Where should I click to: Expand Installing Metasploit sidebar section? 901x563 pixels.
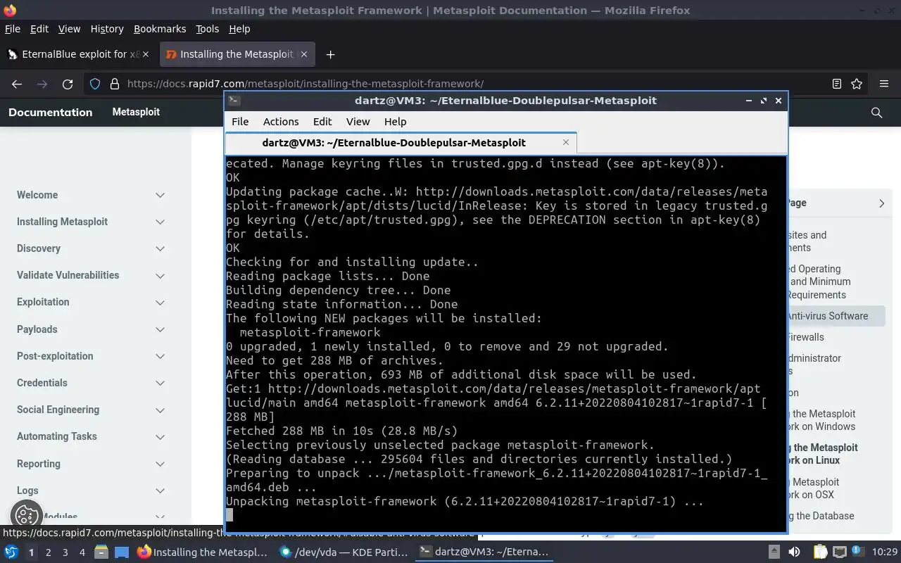tap(160, 222)
